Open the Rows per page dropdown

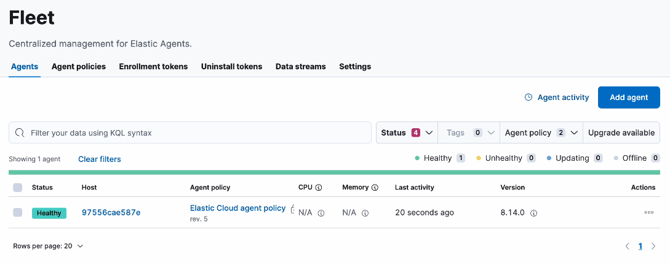click(x=48, y=246)
